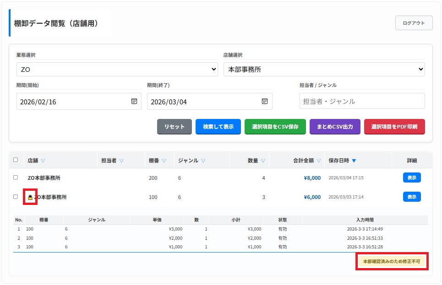Sort by 合計金額 column arrow
The width and height of the screenshot is (442, 285).
click(318, 161)
